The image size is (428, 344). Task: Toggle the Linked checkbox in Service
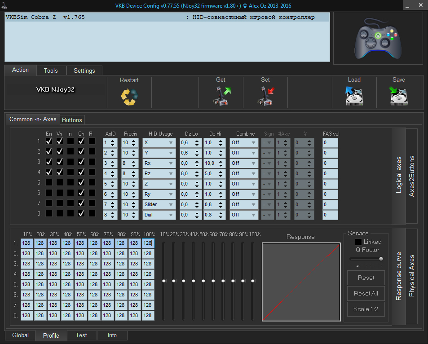point(358,242)
